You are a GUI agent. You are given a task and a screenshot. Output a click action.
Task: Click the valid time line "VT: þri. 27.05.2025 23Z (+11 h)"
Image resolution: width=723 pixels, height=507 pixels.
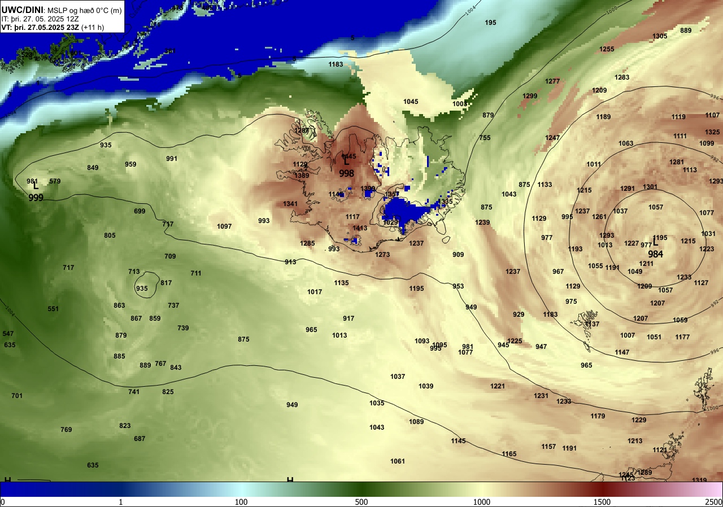[52, 27]
